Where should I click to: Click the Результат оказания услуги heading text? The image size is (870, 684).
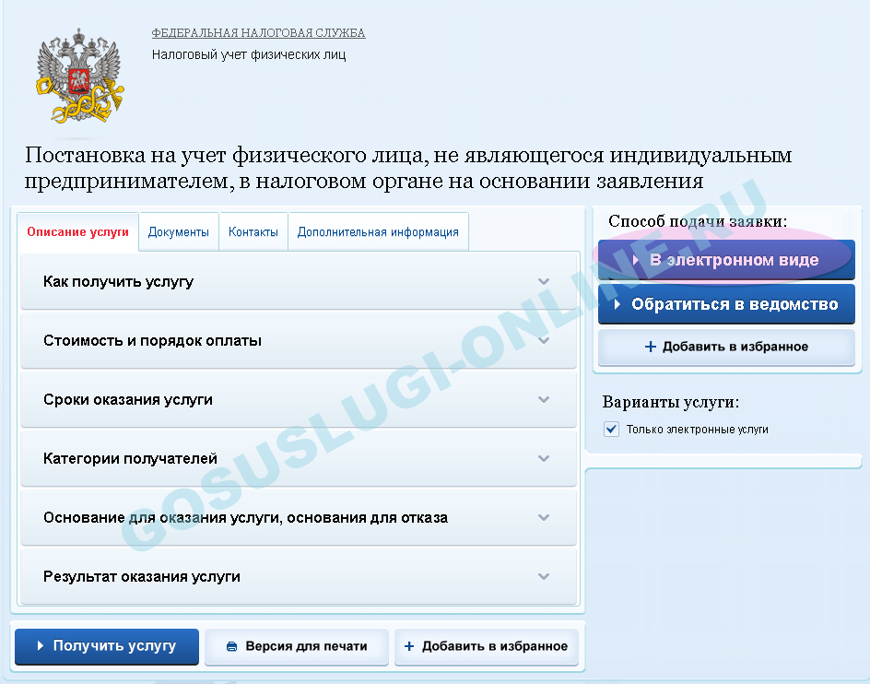(x=142, y=576)
